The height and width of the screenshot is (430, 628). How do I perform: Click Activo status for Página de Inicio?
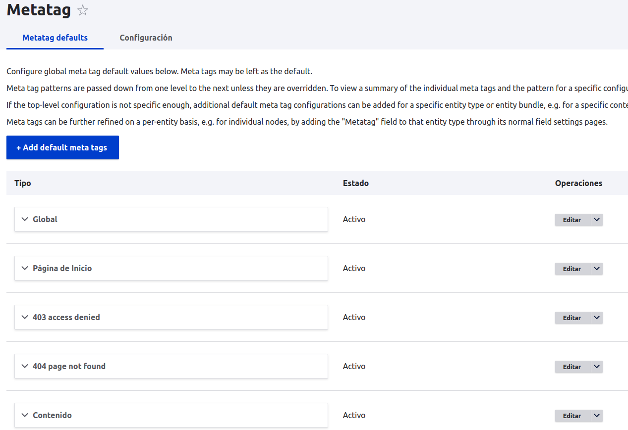[x=354, y=268]
